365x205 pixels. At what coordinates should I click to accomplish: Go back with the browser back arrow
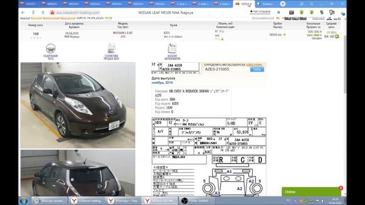23,13
